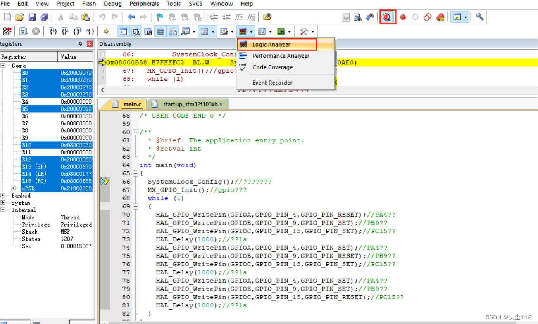This screenshot has width=538, height=324.
Task: Insert bookmark flag icon
Action: click(159, 17)
